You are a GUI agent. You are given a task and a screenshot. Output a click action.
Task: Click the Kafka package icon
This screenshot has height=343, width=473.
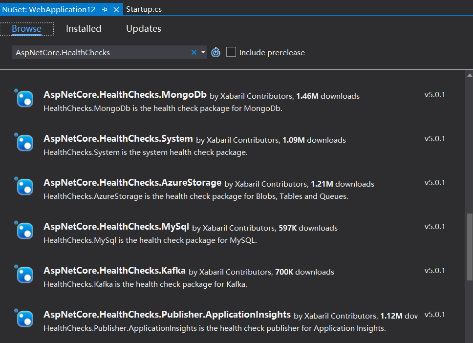(x=24, y=275)
